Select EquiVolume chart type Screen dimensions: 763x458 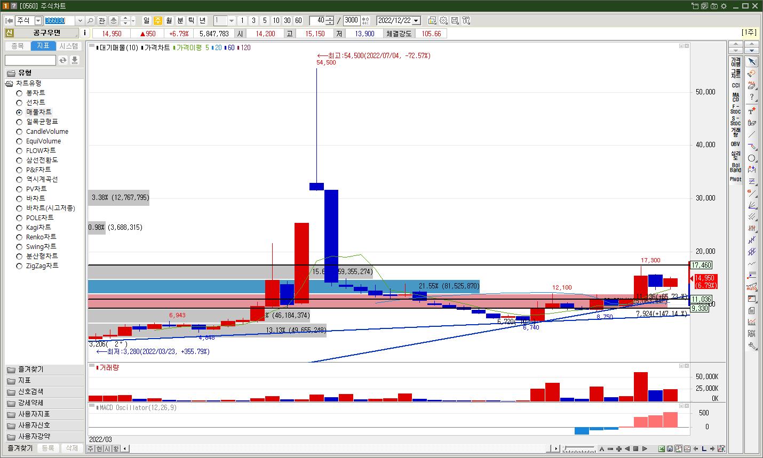tap(38, 141)
